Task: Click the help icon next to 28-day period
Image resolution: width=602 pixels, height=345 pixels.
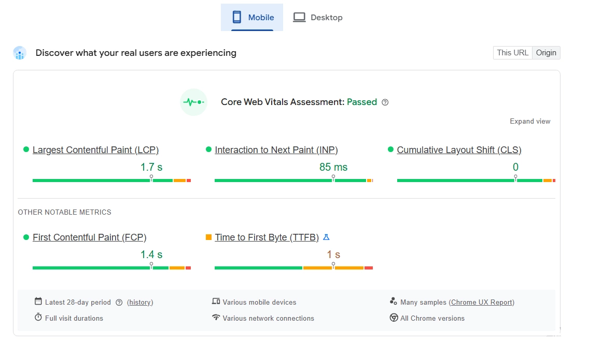Action: pyautogui.click(x=119, y=303)
